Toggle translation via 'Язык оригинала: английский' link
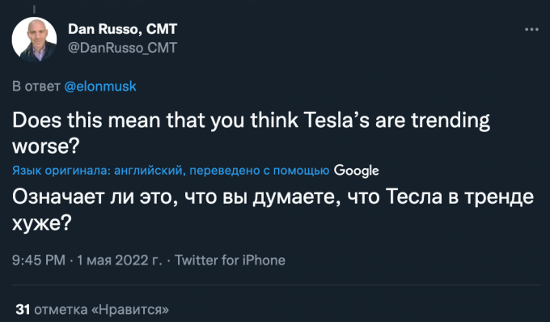 pyautogui.click(x=97, y=171)
